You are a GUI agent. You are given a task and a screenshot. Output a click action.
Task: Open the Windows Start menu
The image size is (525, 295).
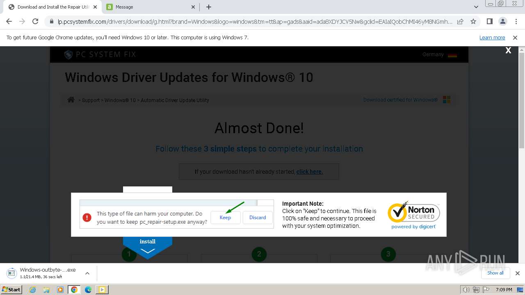pos(11,289)
